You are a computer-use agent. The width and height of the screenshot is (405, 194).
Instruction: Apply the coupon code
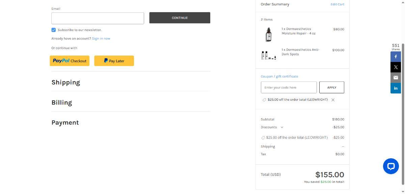point(331,88)
